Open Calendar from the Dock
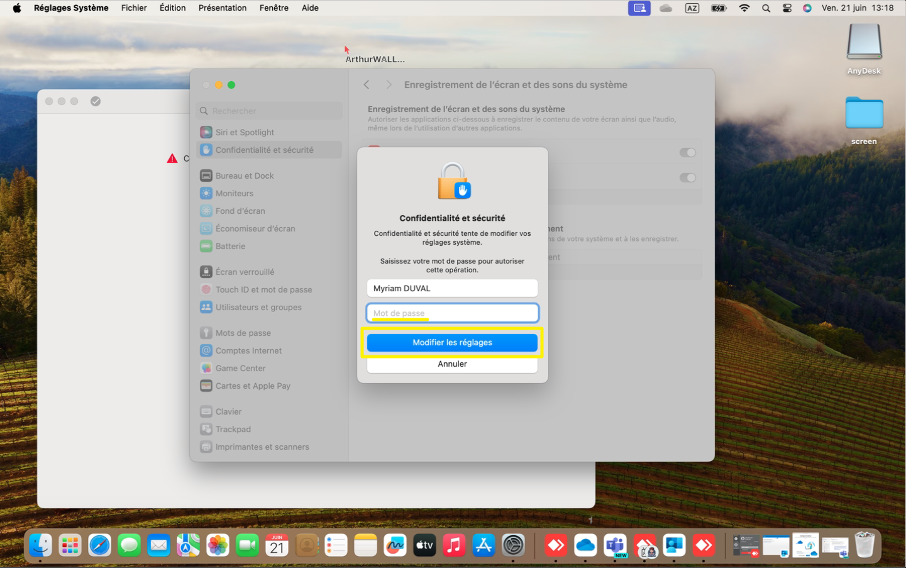 click(x=277, y=545)
